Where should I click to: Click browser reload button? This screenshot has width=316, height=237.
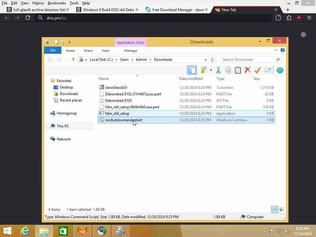[28, 18]
